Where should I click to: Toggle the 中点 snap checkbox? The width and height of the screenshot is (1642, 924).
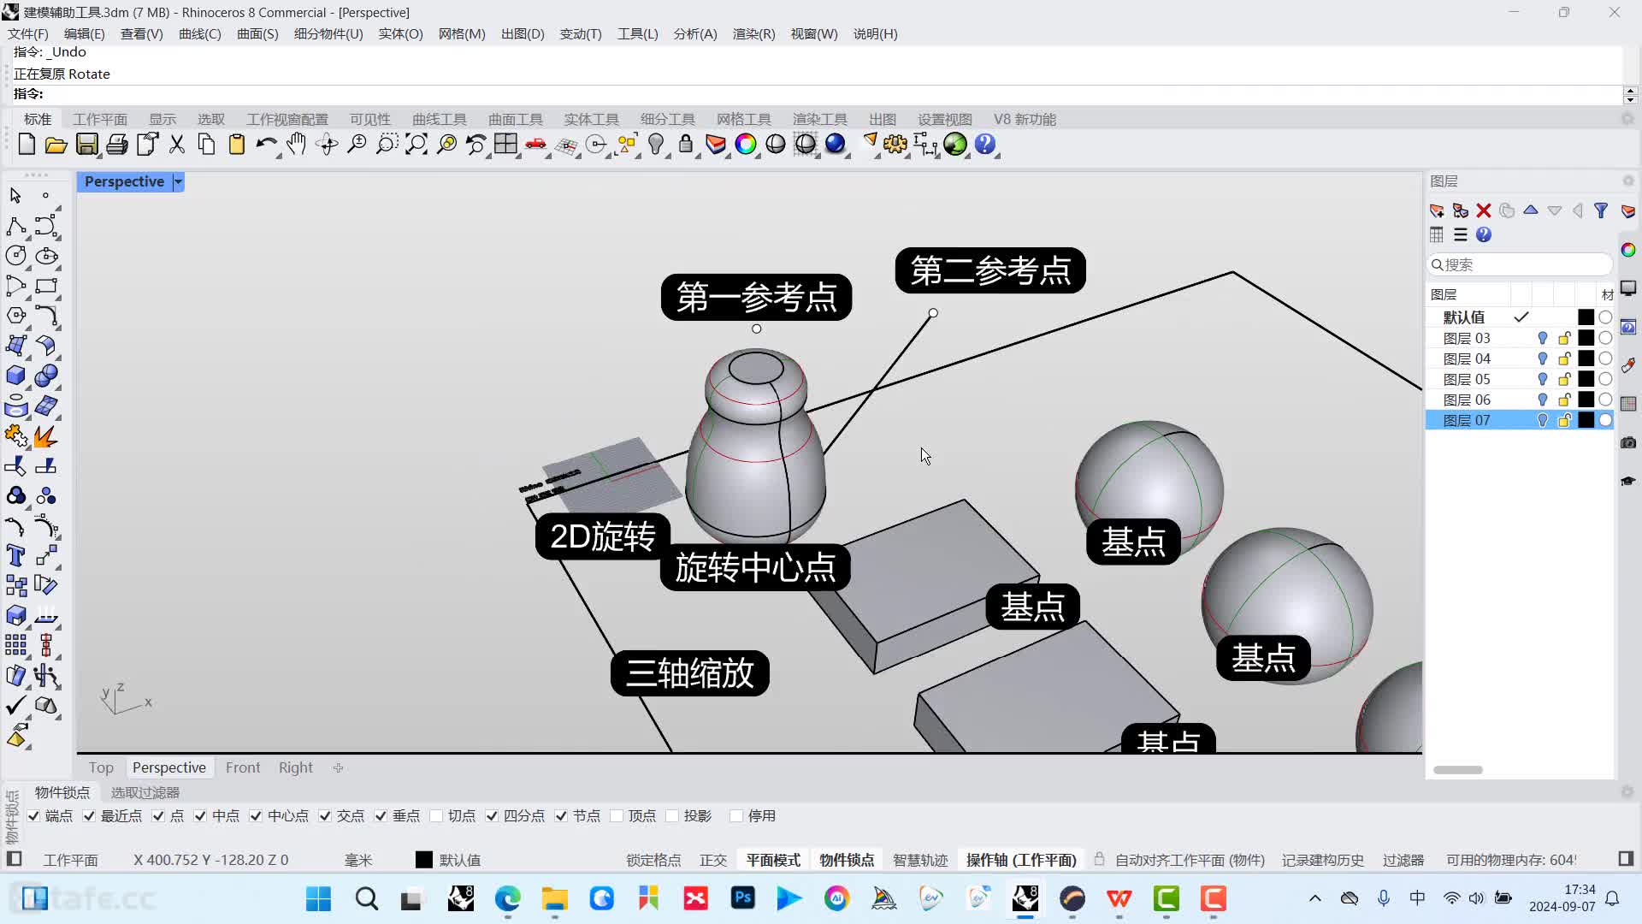coord(200,816)
